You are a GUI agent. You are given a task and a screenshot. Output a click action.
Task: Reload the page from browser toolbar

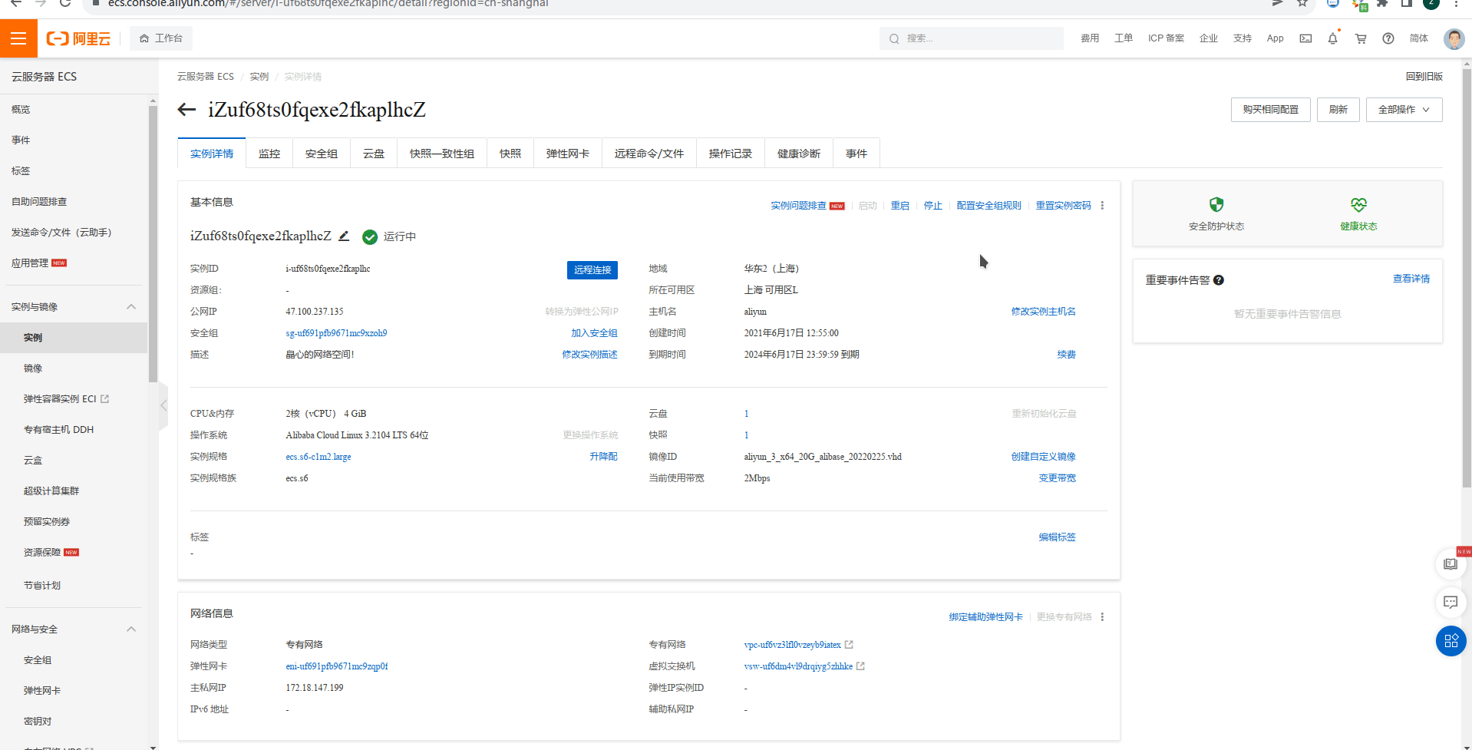(x=65, y=3)
